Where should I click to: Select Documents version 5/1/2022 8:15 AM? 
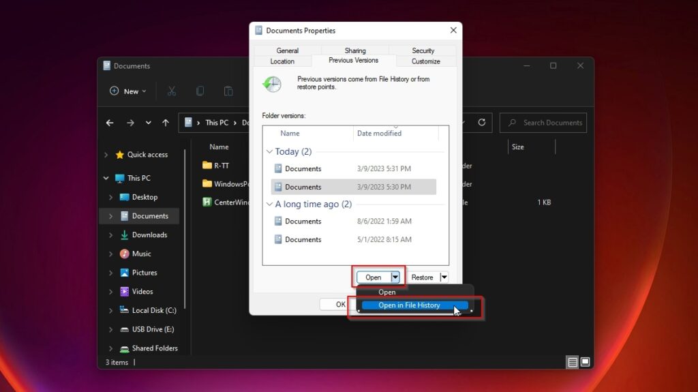click(354, 239)
